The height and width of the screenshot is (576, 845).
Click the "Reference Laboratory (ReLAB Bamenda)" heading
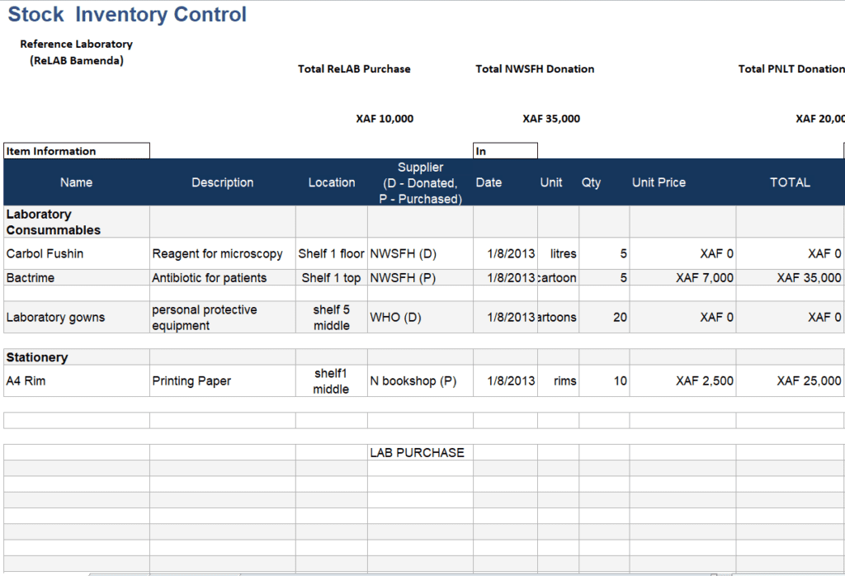[x=77, y=52]
